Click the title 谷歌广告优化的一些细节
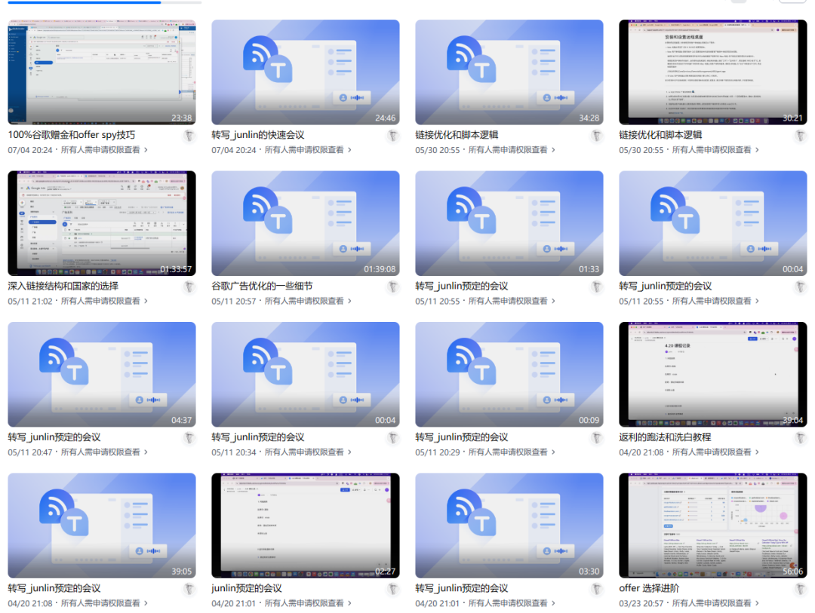Image resolution: width=815 pixels, height=613 pixels. point(262,287)
